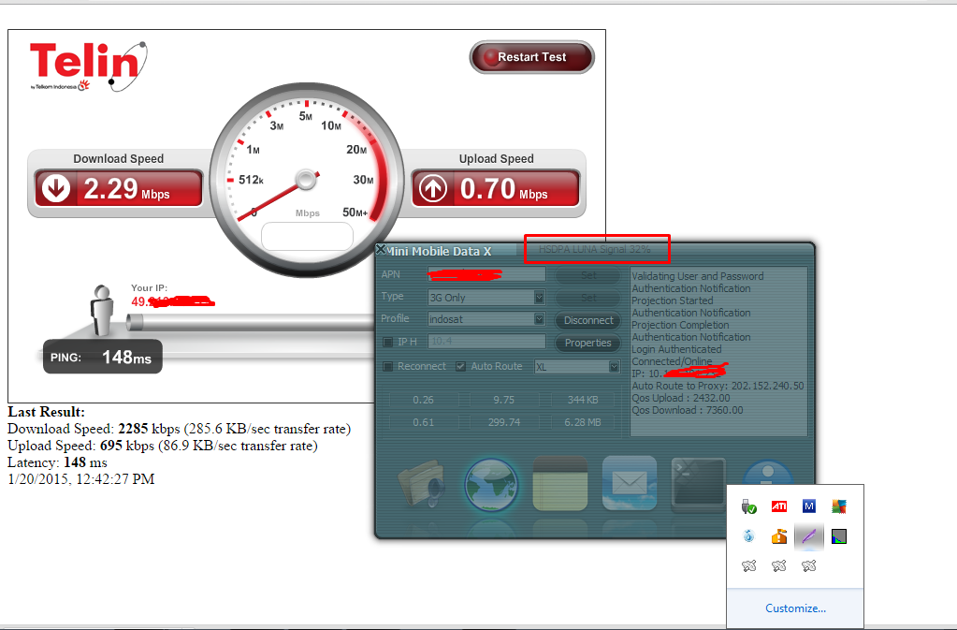Image resolution: width=957 pixels, height=630 pixels.
Task: Click the Set button beside the Type dropdown
Action: 587,298
